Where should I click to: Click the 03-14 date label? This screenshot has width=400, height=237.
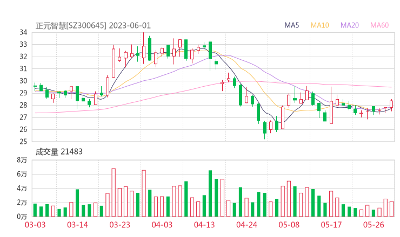(x=77, y=225)
